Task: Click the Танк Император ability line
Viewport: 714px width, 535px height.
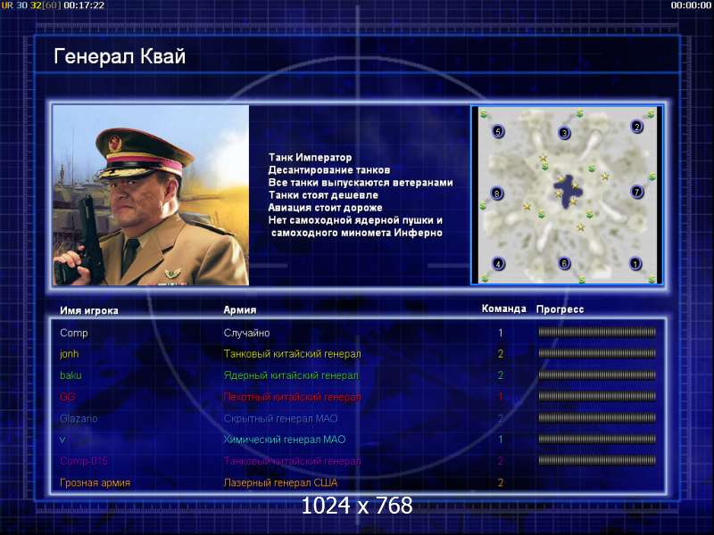Action: pyautogui.click(x=310, y=158)
